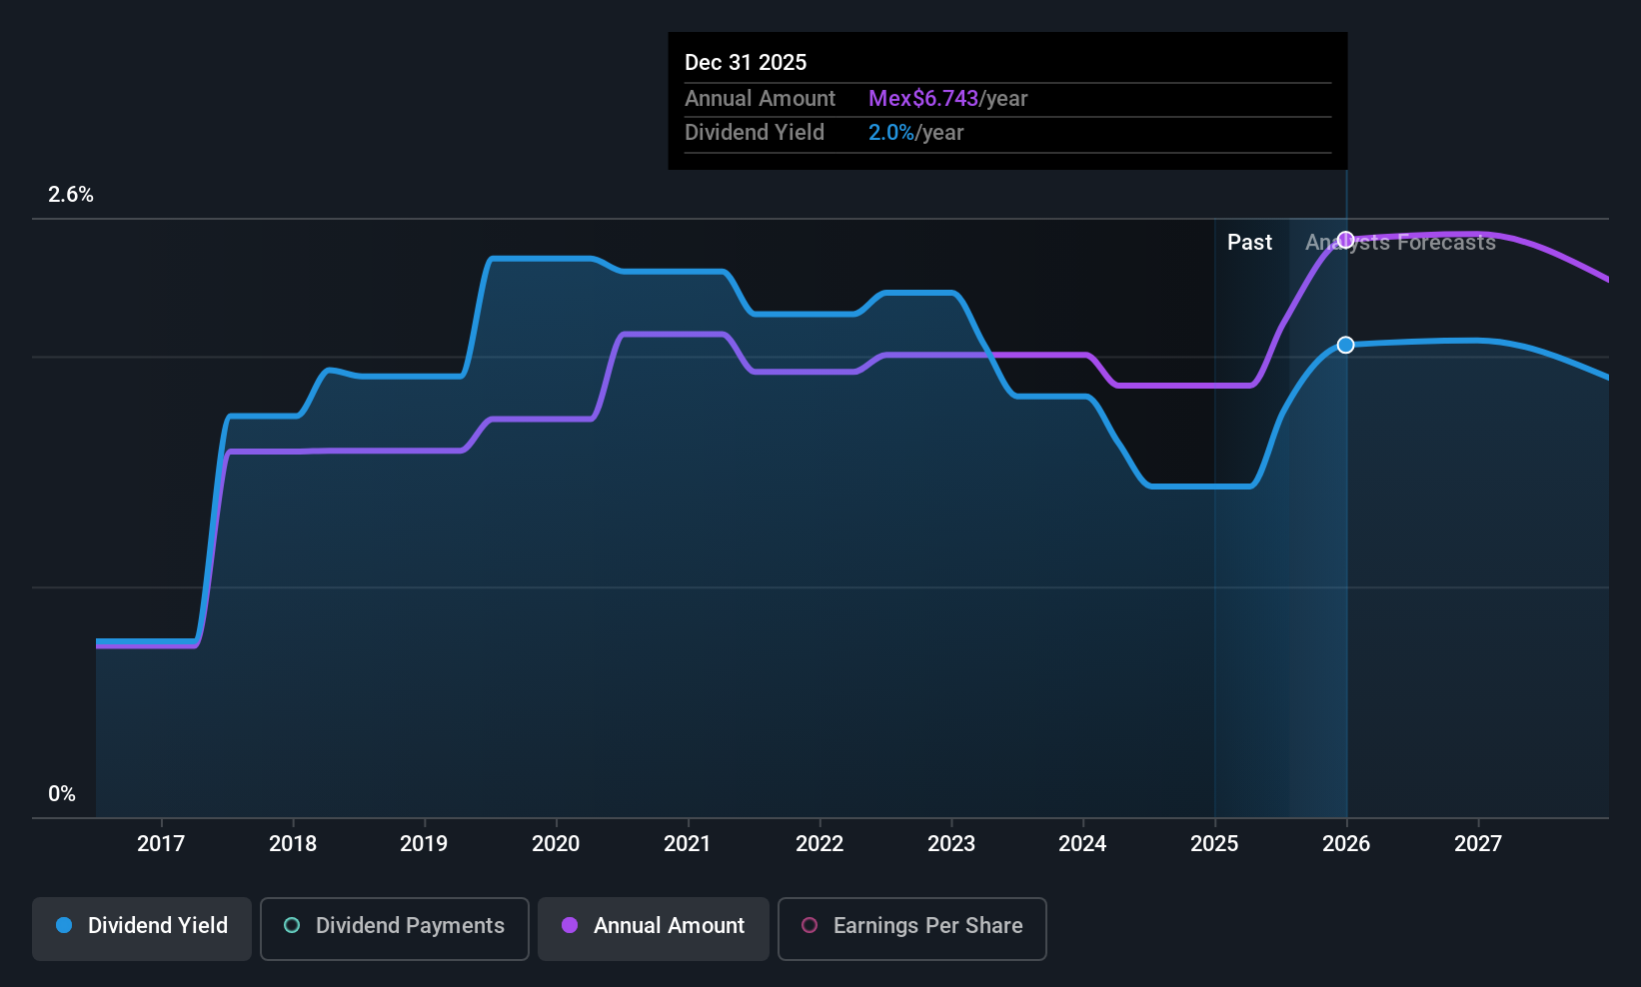Image resolution: width=1641 pixels, height=987 pixels.
Task: Click the 2027 x-axis label
Action: pos(1478,843)
